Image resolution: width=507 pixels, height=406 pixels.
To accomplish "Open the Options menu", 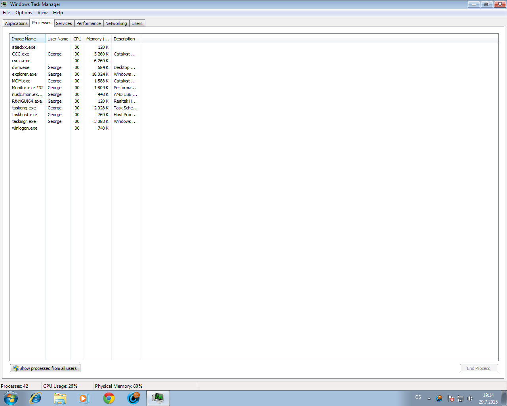I will 24,13.
